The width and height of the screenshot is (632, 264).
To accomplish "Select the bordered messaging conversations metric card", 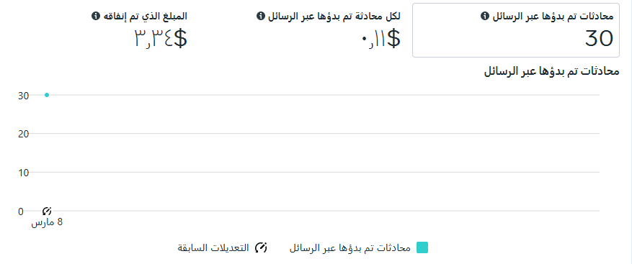I will tap(515, 30).
